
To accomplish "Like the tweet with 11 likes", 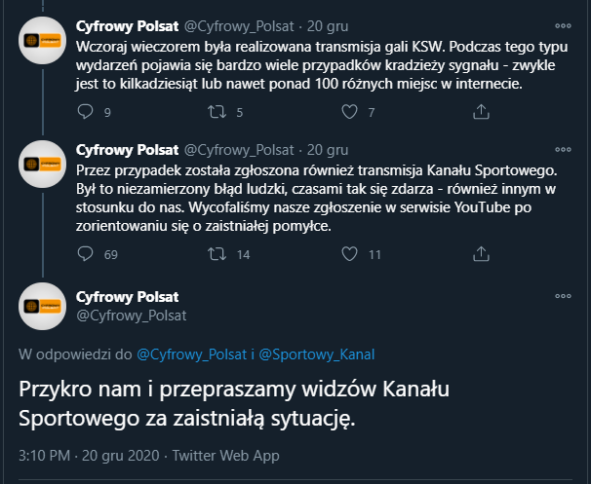I will pos(348,254).
